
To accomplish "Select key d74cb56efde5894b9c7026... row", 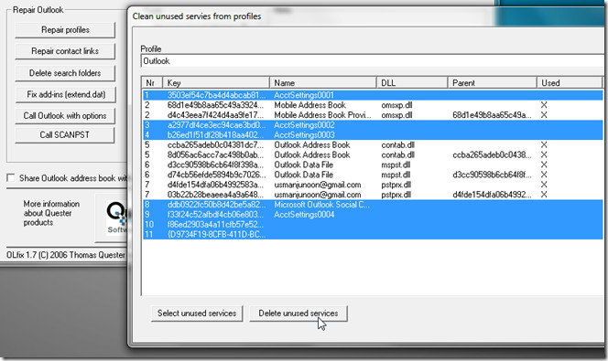I will point(373,175).
